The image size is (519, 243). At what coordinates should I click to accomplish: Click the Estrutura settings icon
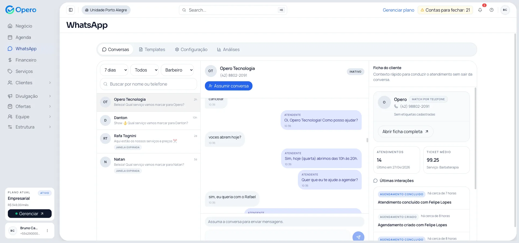(10, 127)
